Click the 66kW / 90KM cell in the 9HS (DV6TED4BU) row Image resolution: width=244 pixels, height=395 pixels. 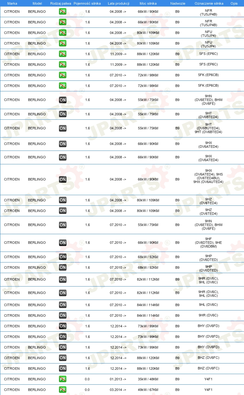pos(148,179)
